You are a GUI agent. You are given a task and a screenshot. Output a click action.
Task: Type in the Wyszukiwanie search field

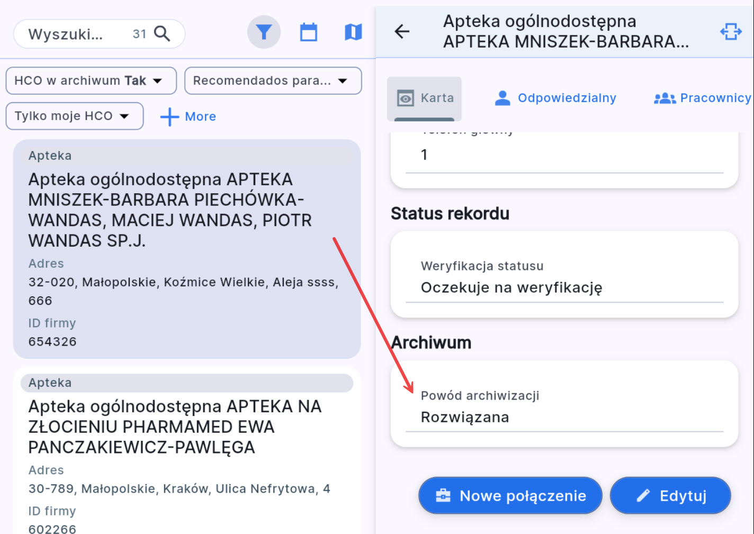click(74, 34)
